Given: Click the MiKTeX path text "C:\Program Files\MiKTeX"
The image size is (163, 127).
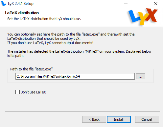Looking at the screenshot, I should tap(36, 76).
